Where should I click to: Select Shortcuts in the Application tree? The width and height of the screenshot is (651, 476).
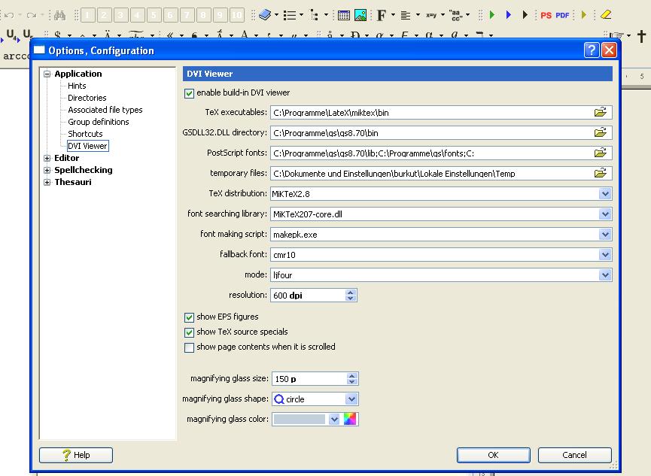coord(85,134)
